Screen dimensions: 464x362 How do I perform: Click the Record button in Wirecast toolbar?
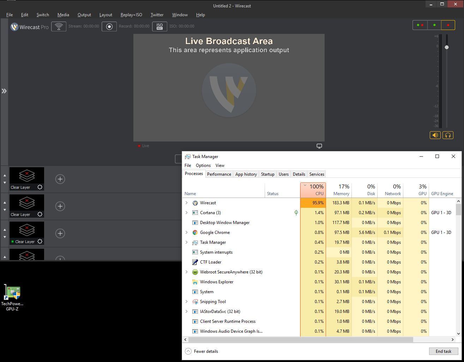pos(109,26)
